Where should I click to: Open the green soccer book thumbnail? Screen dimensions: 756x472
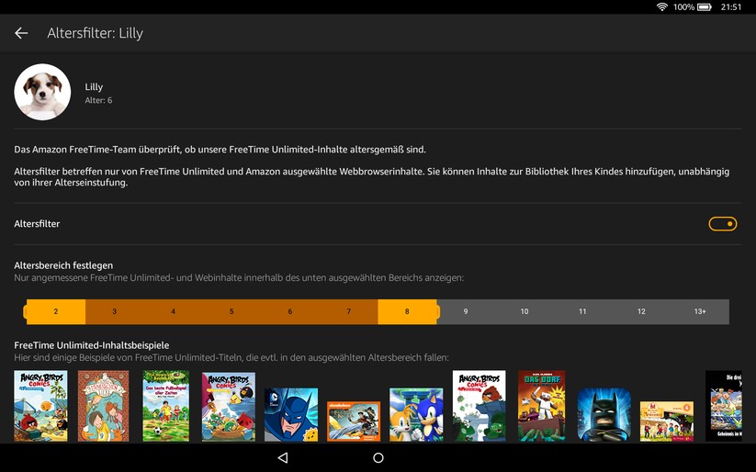[x=166, y=406]
